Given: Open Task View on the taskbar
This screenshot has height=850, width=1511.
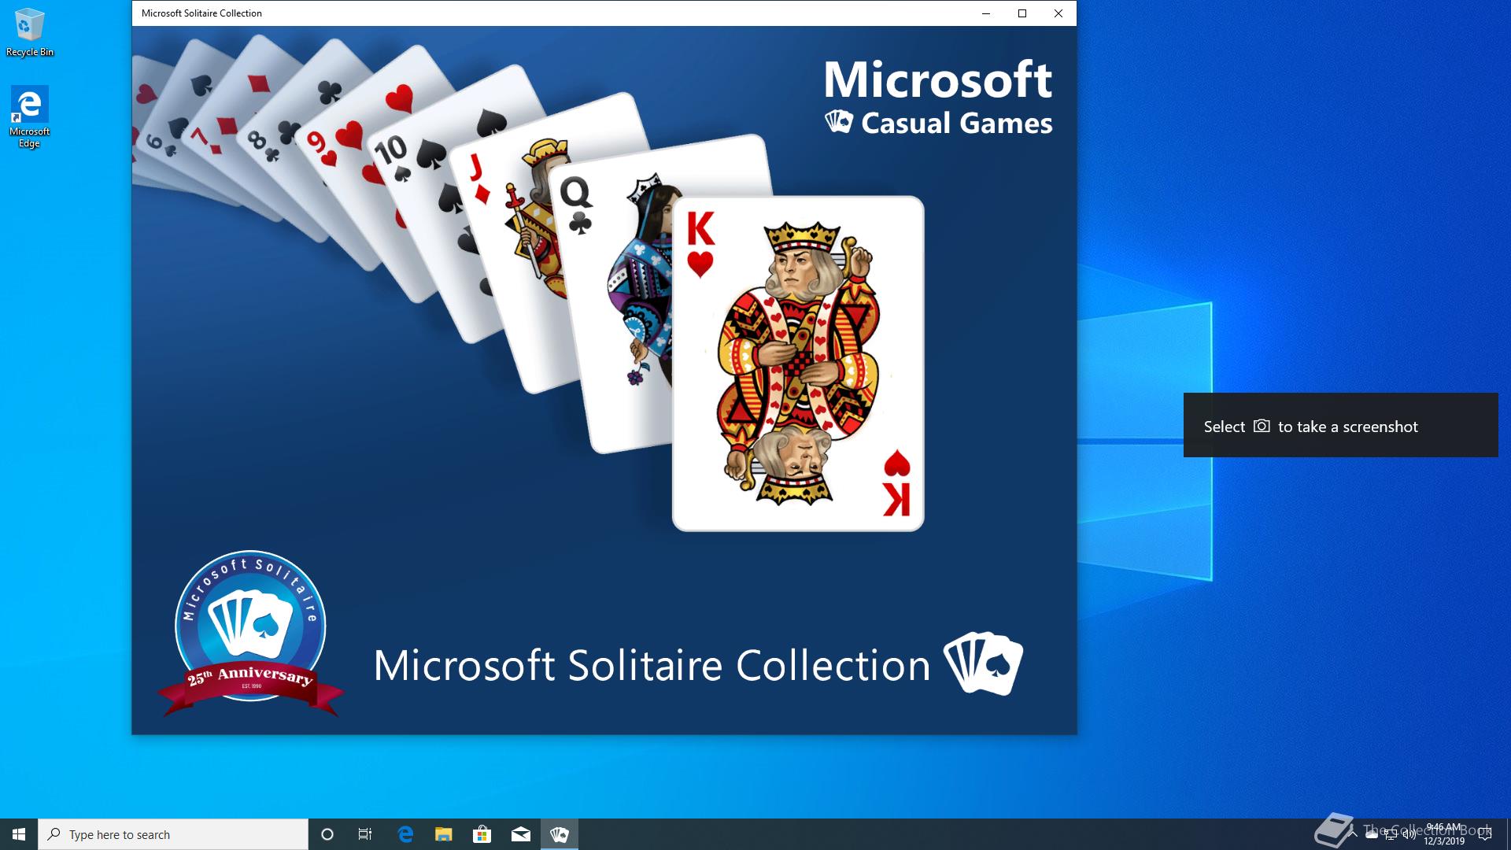Looking at the screenshot, I should [365, 834].
